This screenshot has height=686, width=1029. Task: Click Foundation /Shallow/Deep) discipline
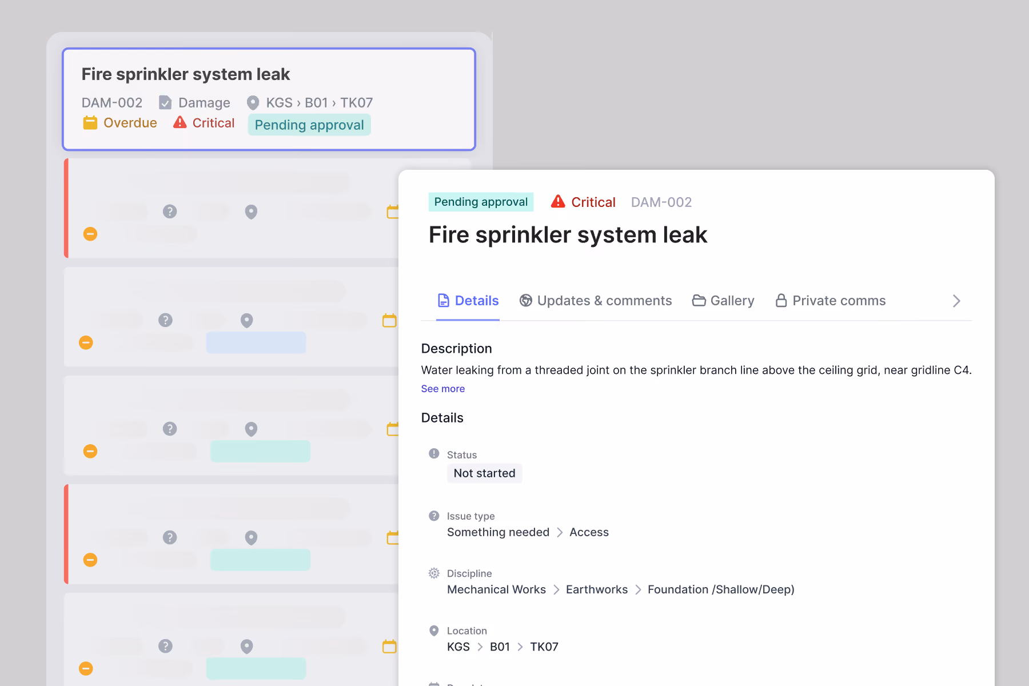tap(721, 589)
